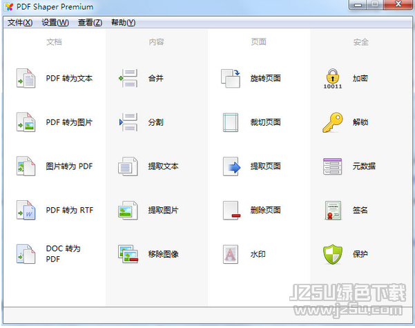Launch the 裁切页面 text label
This screenshot has height=328, width=415.
pyautogui.click(x=266, y=122)
